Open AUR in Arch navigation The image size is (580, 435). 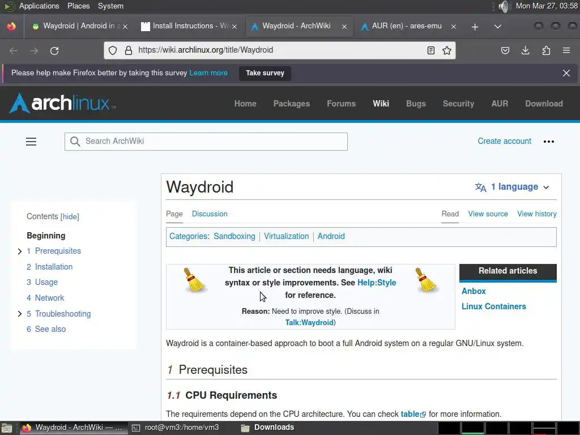(500, 104)
